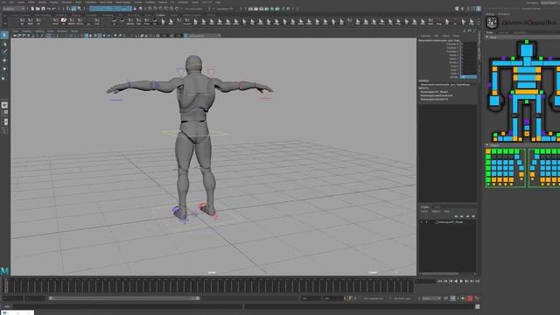Screen dimensions: 560x315
Task: Open the File menu
Action: 3,2
